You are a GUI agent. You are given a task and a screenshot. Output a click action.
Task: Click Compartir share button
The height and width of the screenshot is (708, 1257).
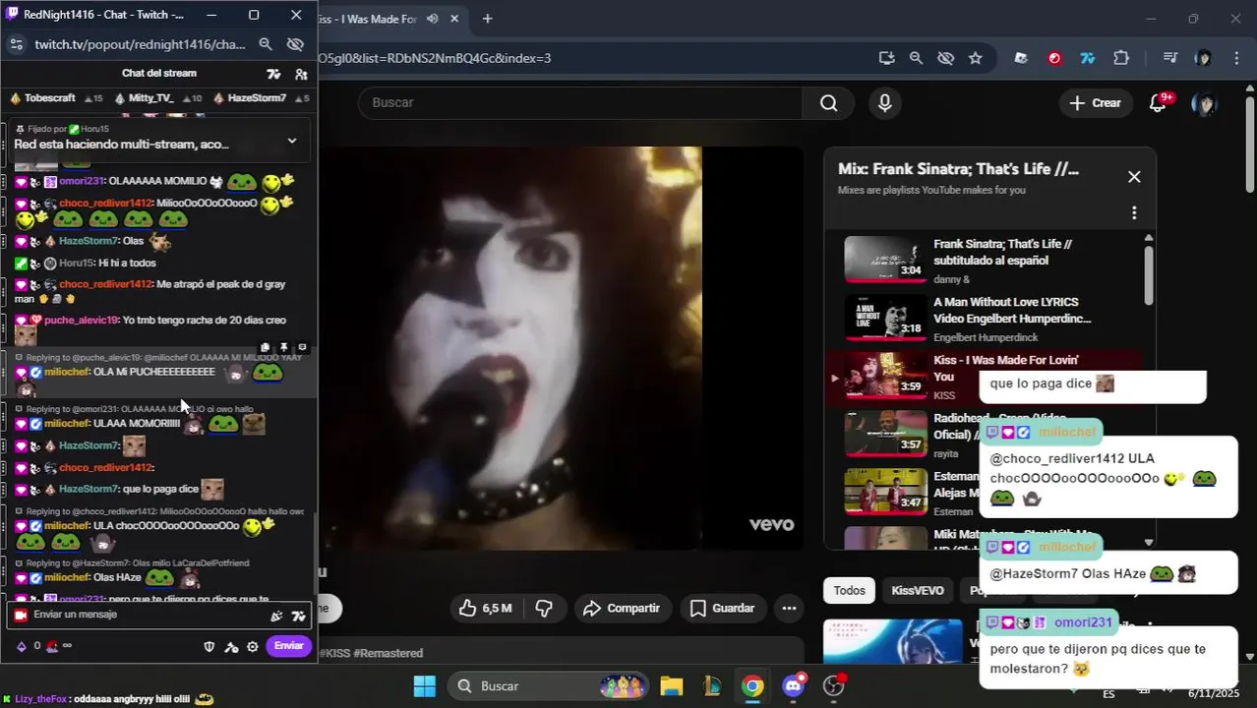click(622, 608)
